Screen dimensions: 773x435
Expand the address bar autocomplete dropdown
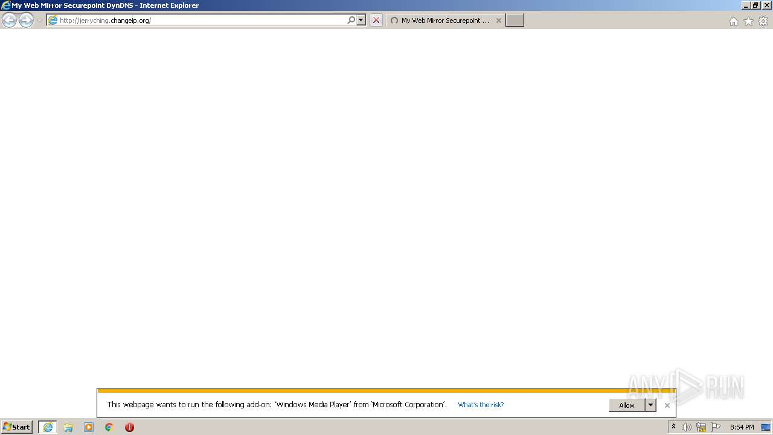coord(361,21)
